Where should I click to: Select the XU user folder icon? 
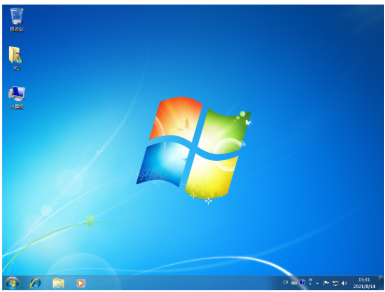tap(16, 56)
